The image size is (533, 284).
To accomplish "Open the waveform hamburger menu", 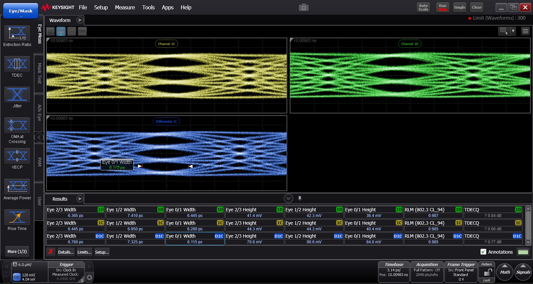I will (525, 31).
